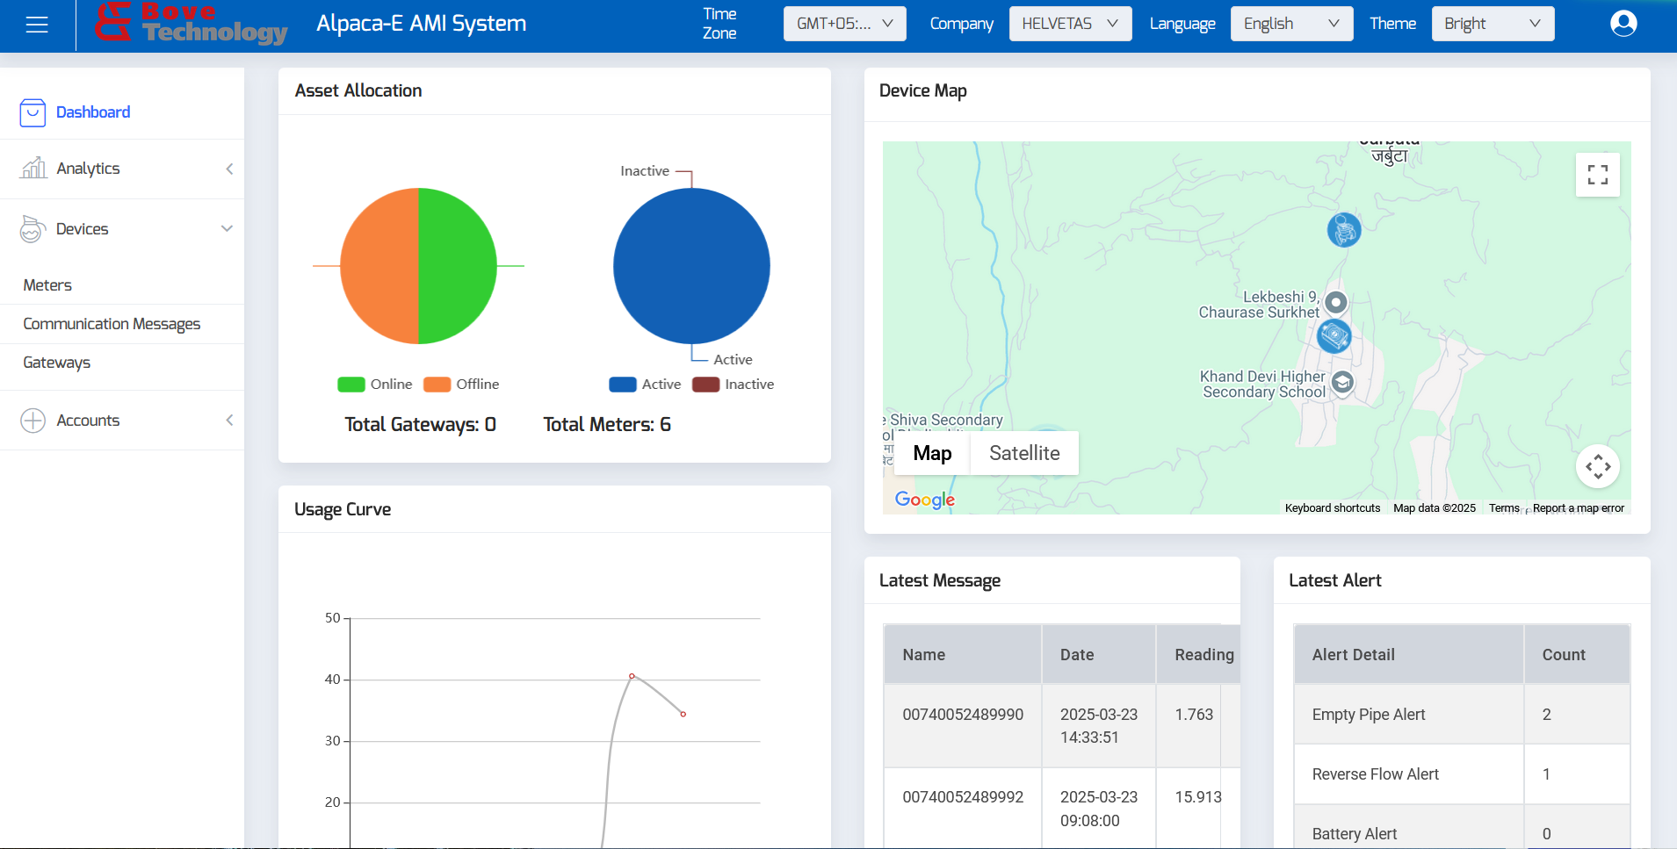Open the Company dropdown showing HELVETAS
The width and height of the screenshot is (1677, 849).
(1069, 24)
